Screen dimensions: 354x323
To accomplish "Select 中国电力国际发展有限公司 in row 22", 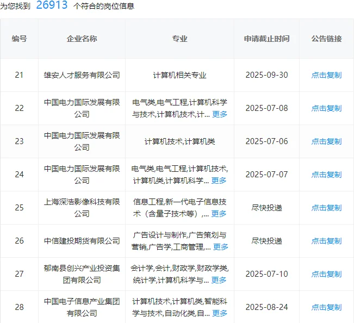I will pos(82,108).
